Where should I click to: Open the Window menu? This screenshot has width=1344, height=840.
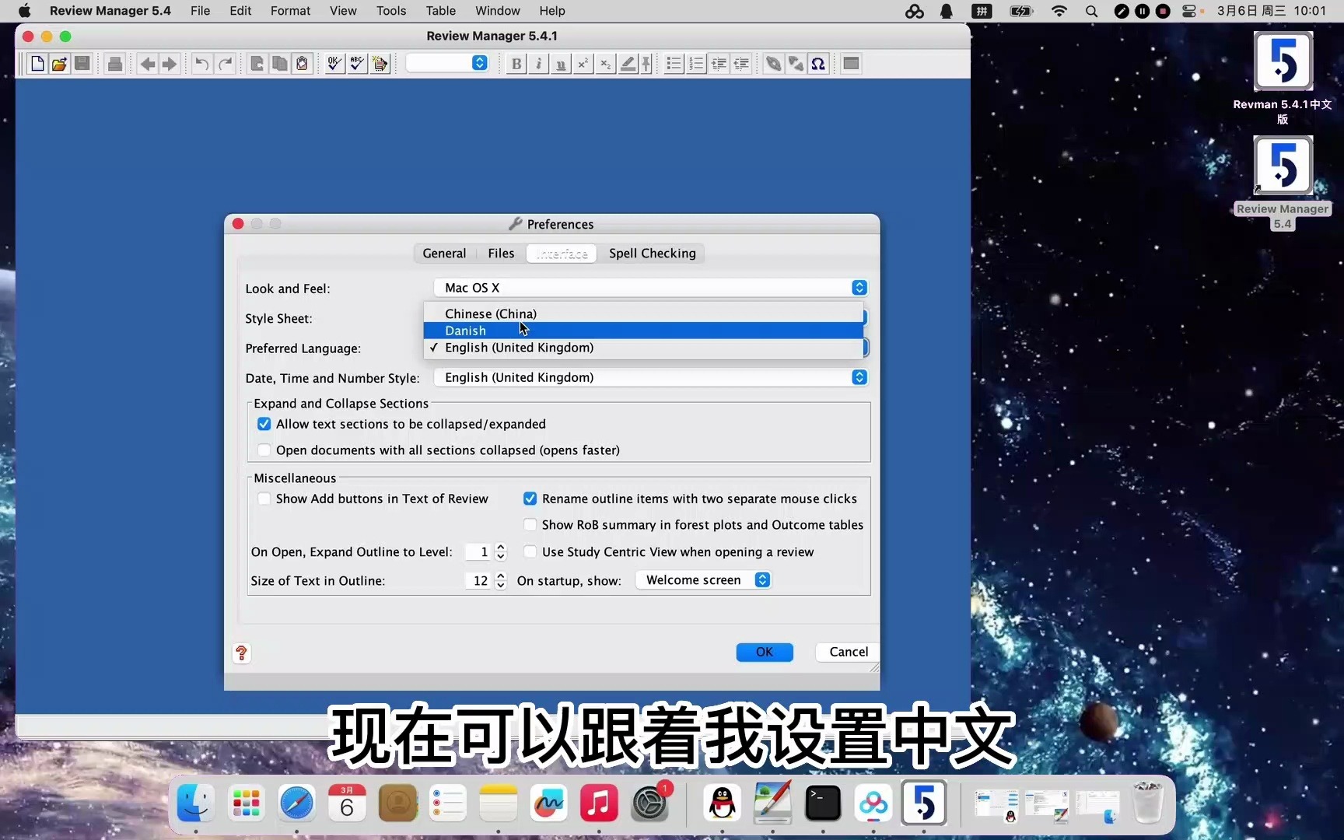click(x=498, y=11)
